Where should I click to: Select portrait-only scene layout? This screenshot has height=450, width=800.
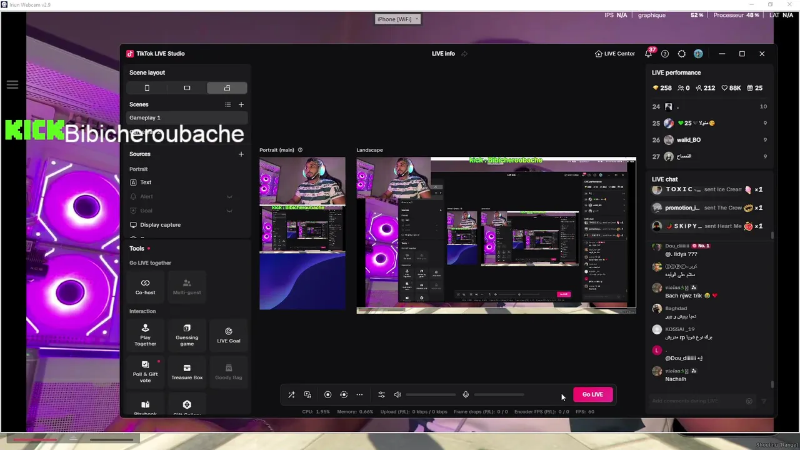(147, 88)
